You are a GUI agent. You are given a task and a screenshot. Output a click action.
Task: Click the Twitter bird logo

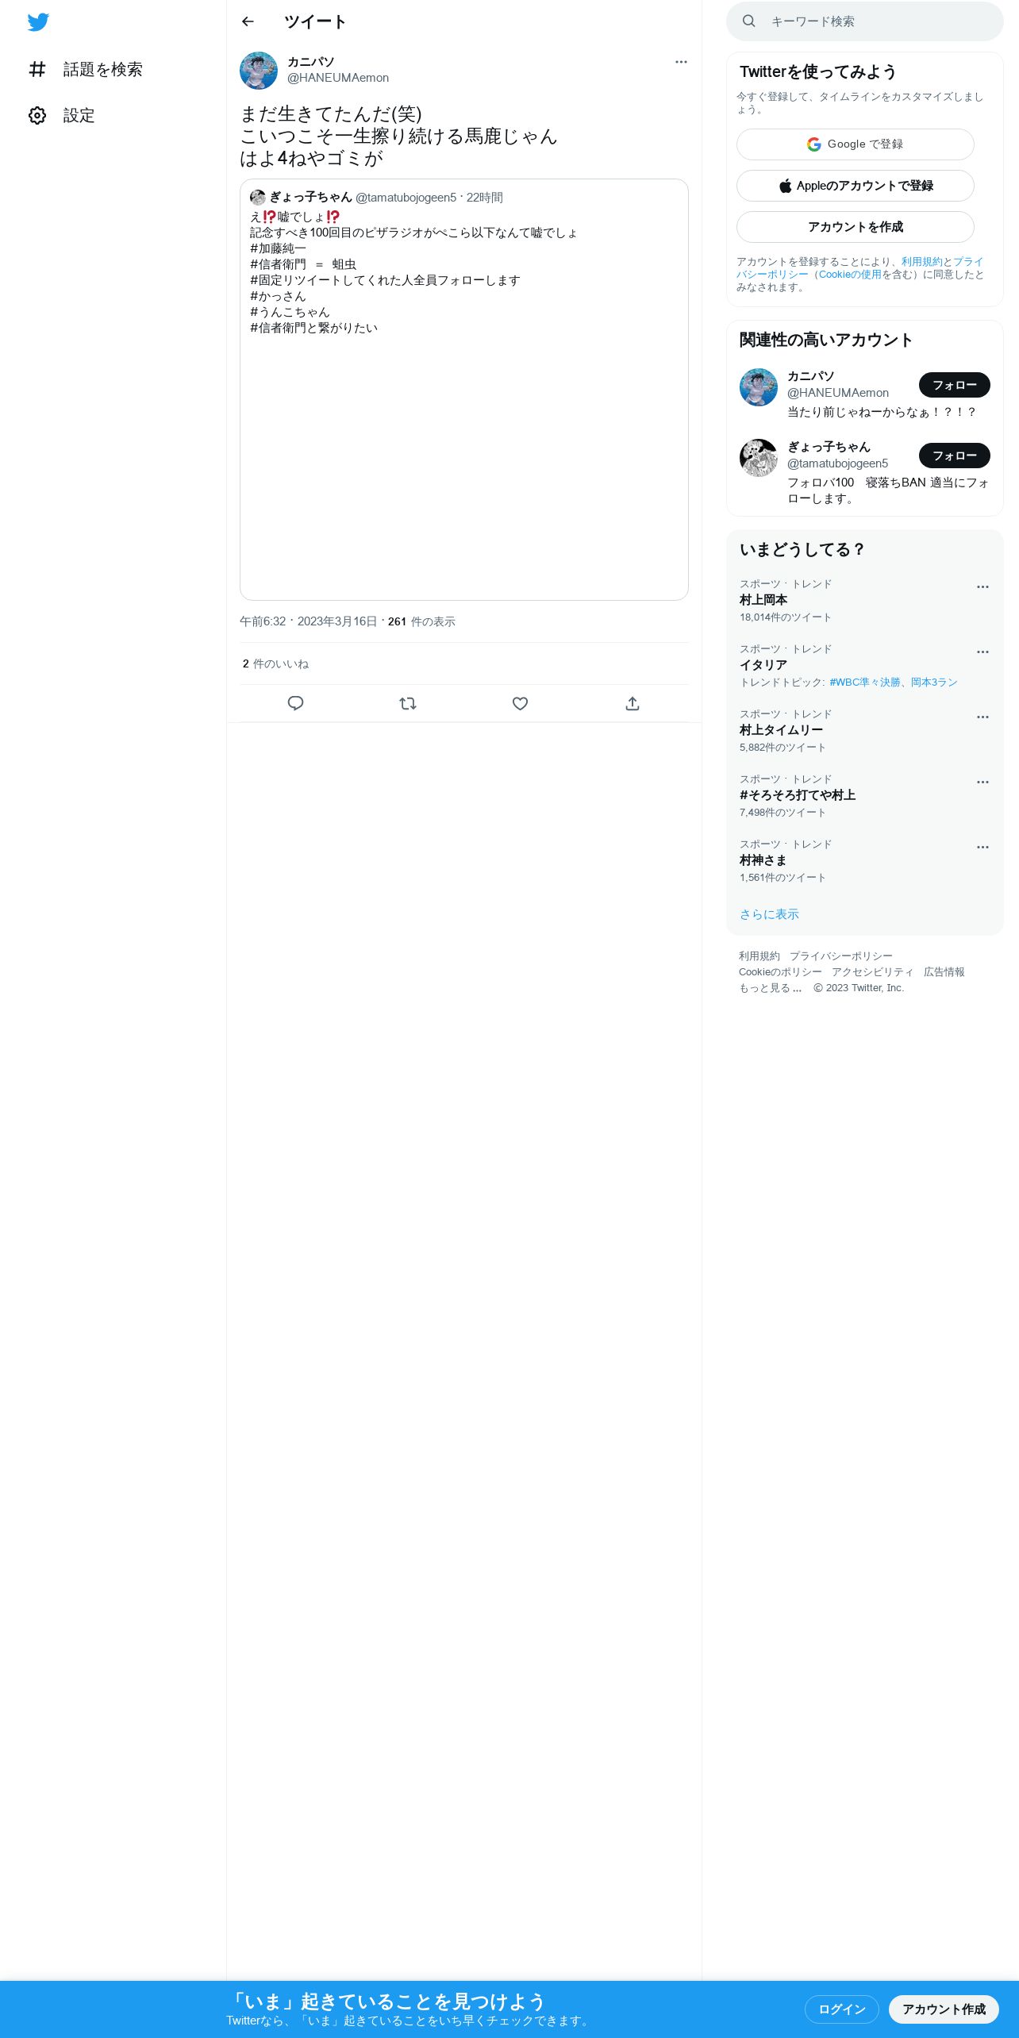[x=38, y=22]
